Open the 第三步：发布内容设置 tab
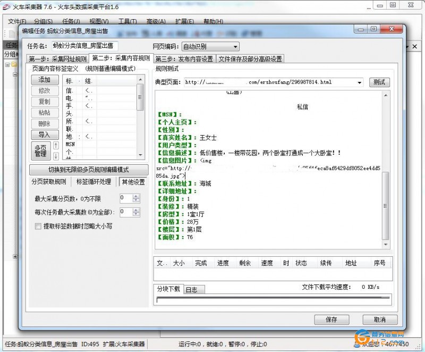 184,58
